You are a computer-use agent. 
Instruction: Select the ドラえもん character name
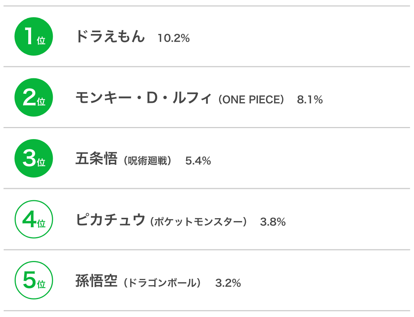pyautogui.click(x=110, y=36)
